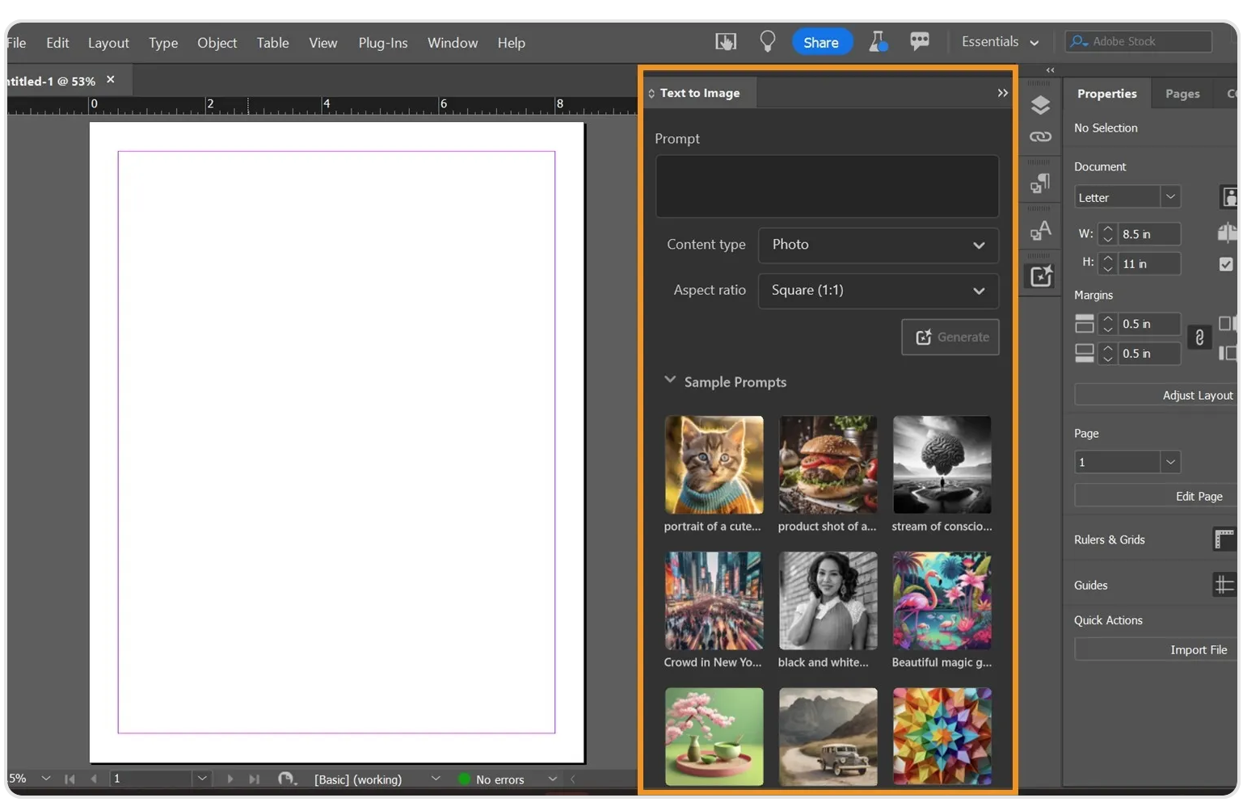Open the Content type dropdown

point(878,245)
